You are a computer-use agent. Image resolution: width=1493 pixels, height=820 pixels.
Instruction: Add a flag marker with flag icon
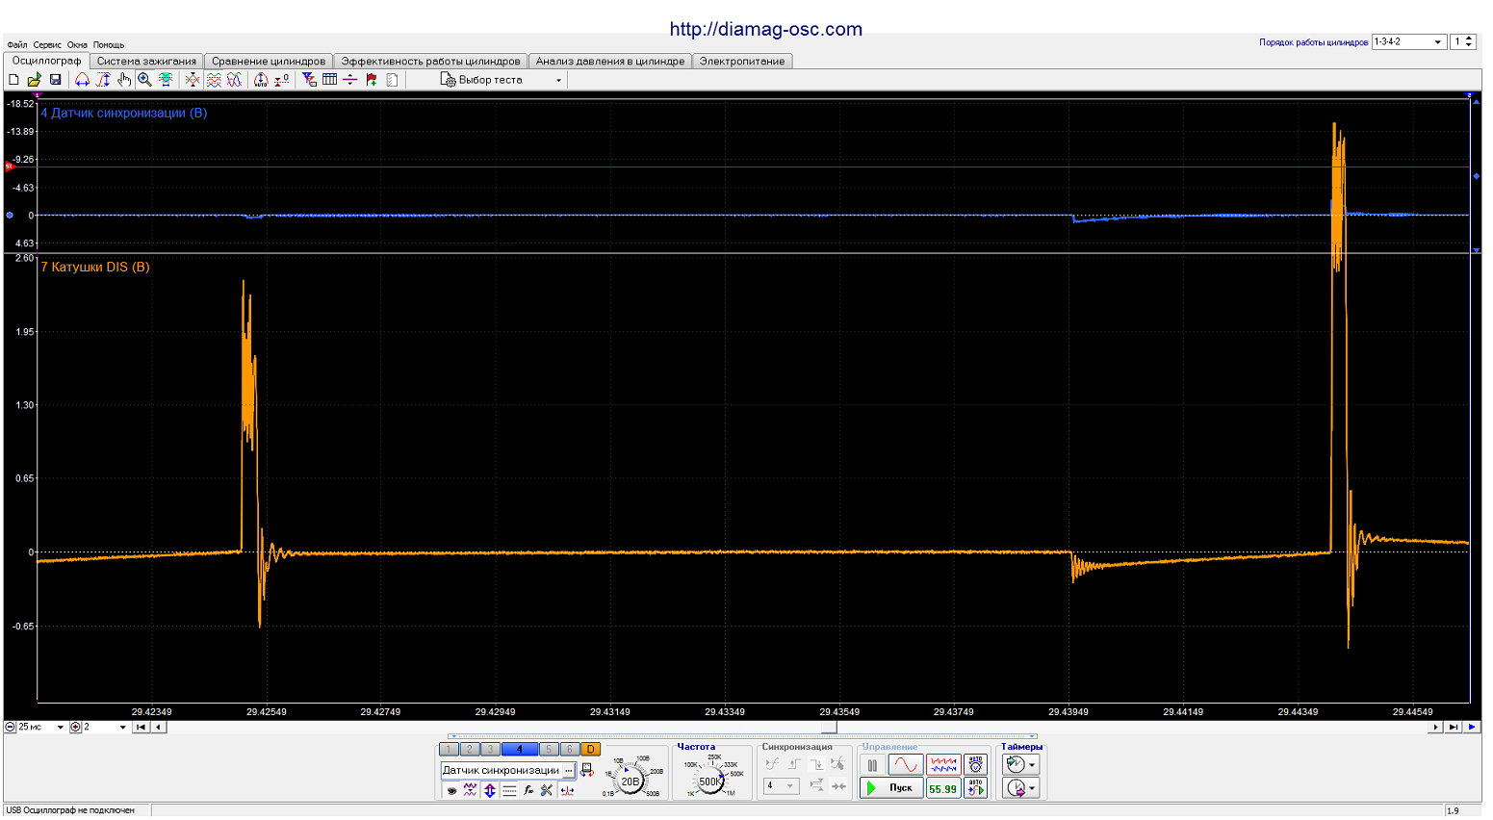click(372, 80)
